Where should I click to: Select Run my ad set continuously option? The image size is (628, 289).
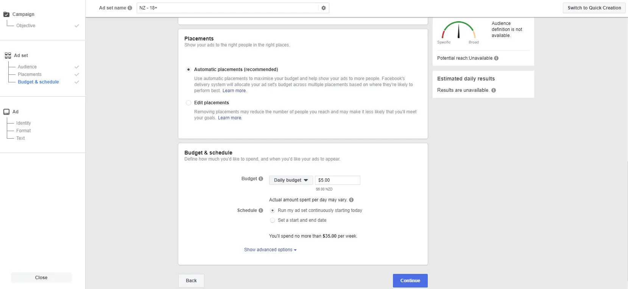[x=273, y=210]
